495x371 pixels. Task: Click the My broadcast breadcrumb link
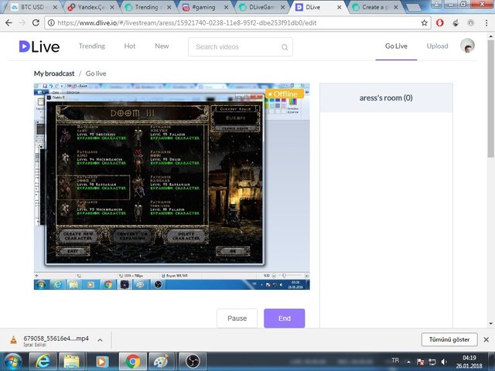coord(53,73)
